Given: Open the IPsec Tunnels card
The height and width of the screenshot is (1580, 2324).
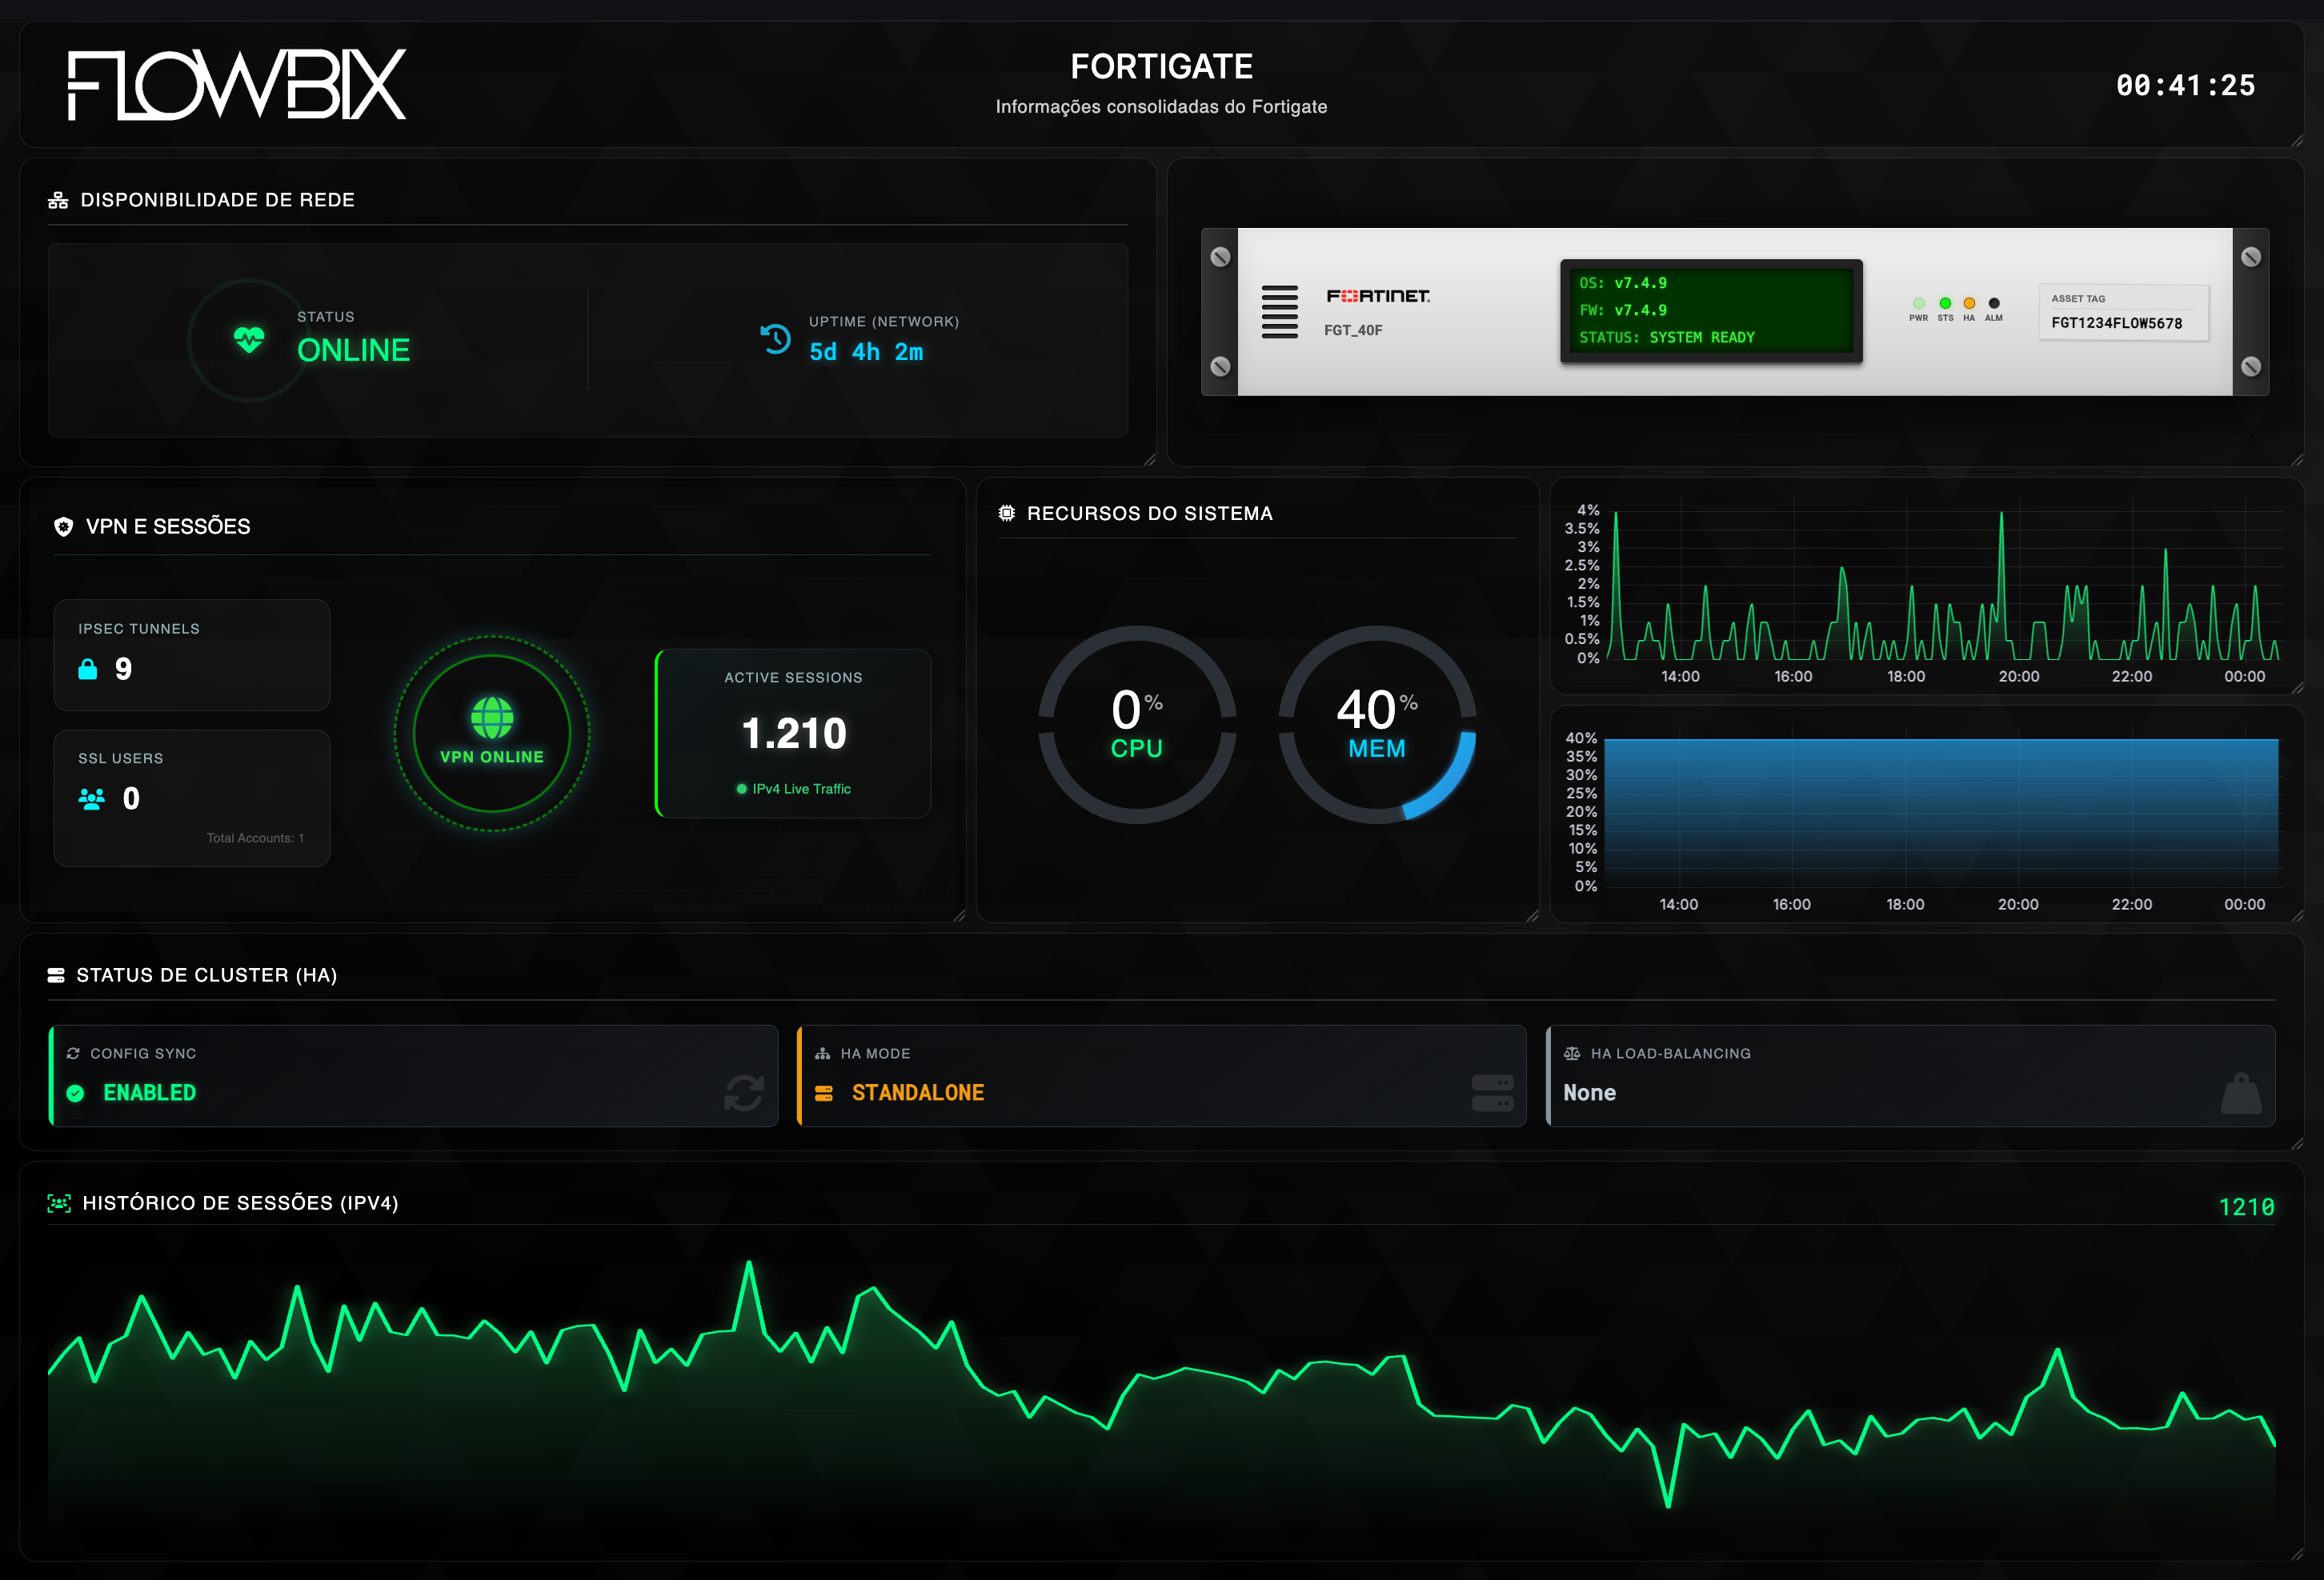Looking at the screenshot, I should coord(192,654).
